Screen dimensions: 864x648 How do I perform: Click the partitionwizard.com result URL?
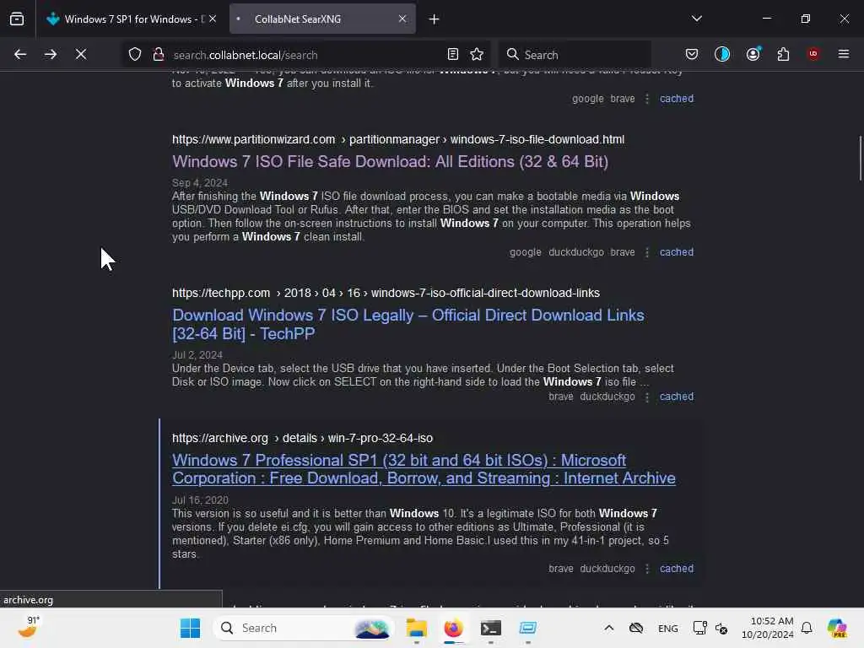[x=398, y=139]
